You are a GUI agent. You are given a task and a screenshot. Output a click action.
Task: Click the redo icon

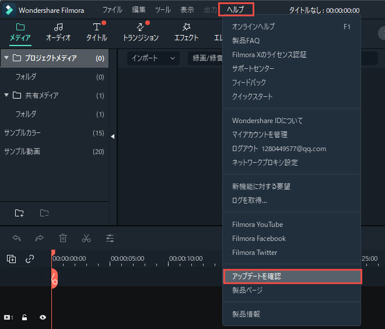(39, 238)
